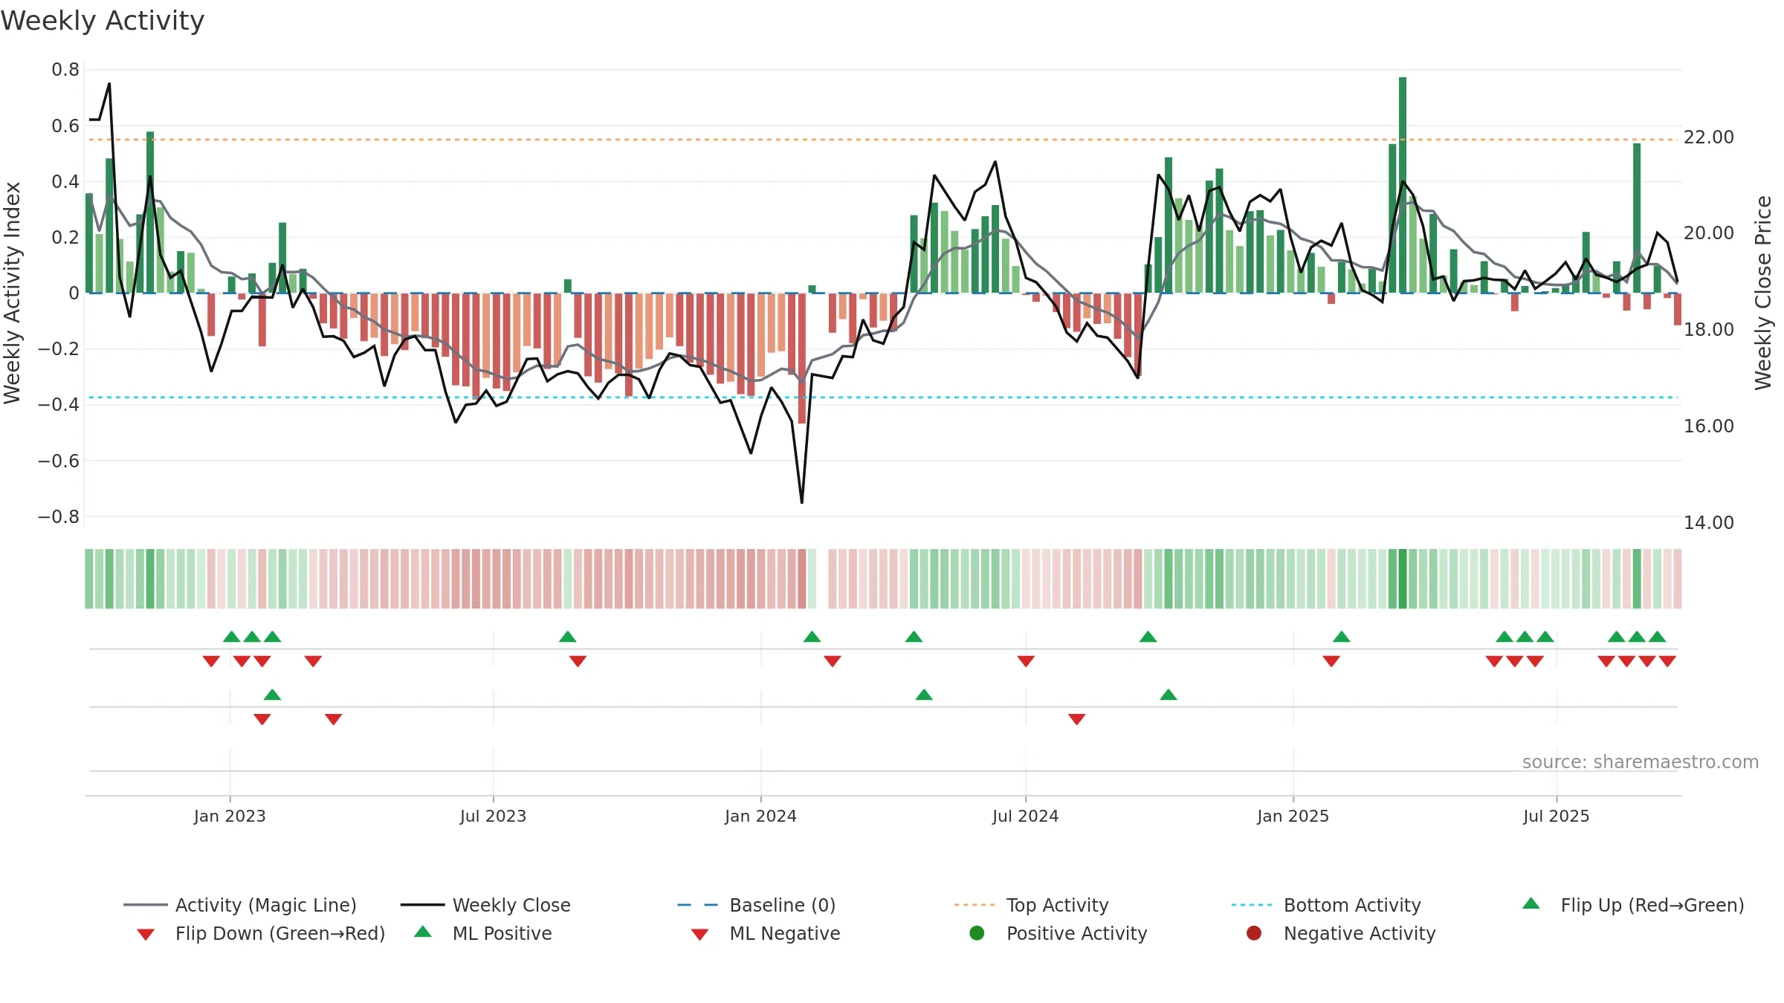Click the white gap cell in heat strip
The width and height of the screenshot is (1784, 1003).
[822, 579]
